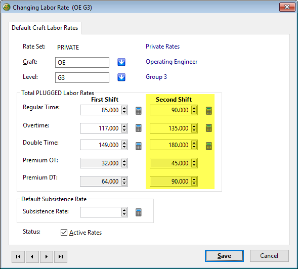Focus the Craft input field
Viewport: 298px width, 269px height.
click(82, 62)
